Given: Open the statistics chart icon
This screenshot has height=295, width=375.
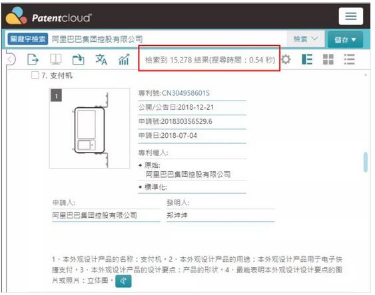Looking at the screenshot, I should (124, 59).
